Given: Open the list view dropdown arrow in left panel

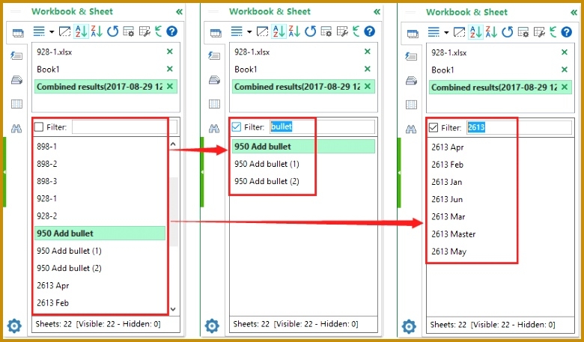Looking at the screenshot, I should [52, 31].
